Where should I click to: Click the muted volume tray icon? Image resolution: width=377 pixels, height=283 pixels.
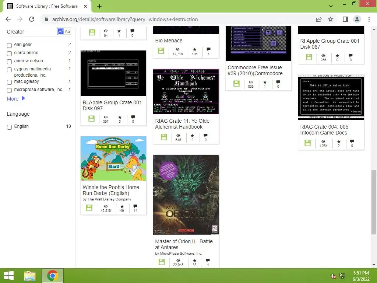[334, 276]
